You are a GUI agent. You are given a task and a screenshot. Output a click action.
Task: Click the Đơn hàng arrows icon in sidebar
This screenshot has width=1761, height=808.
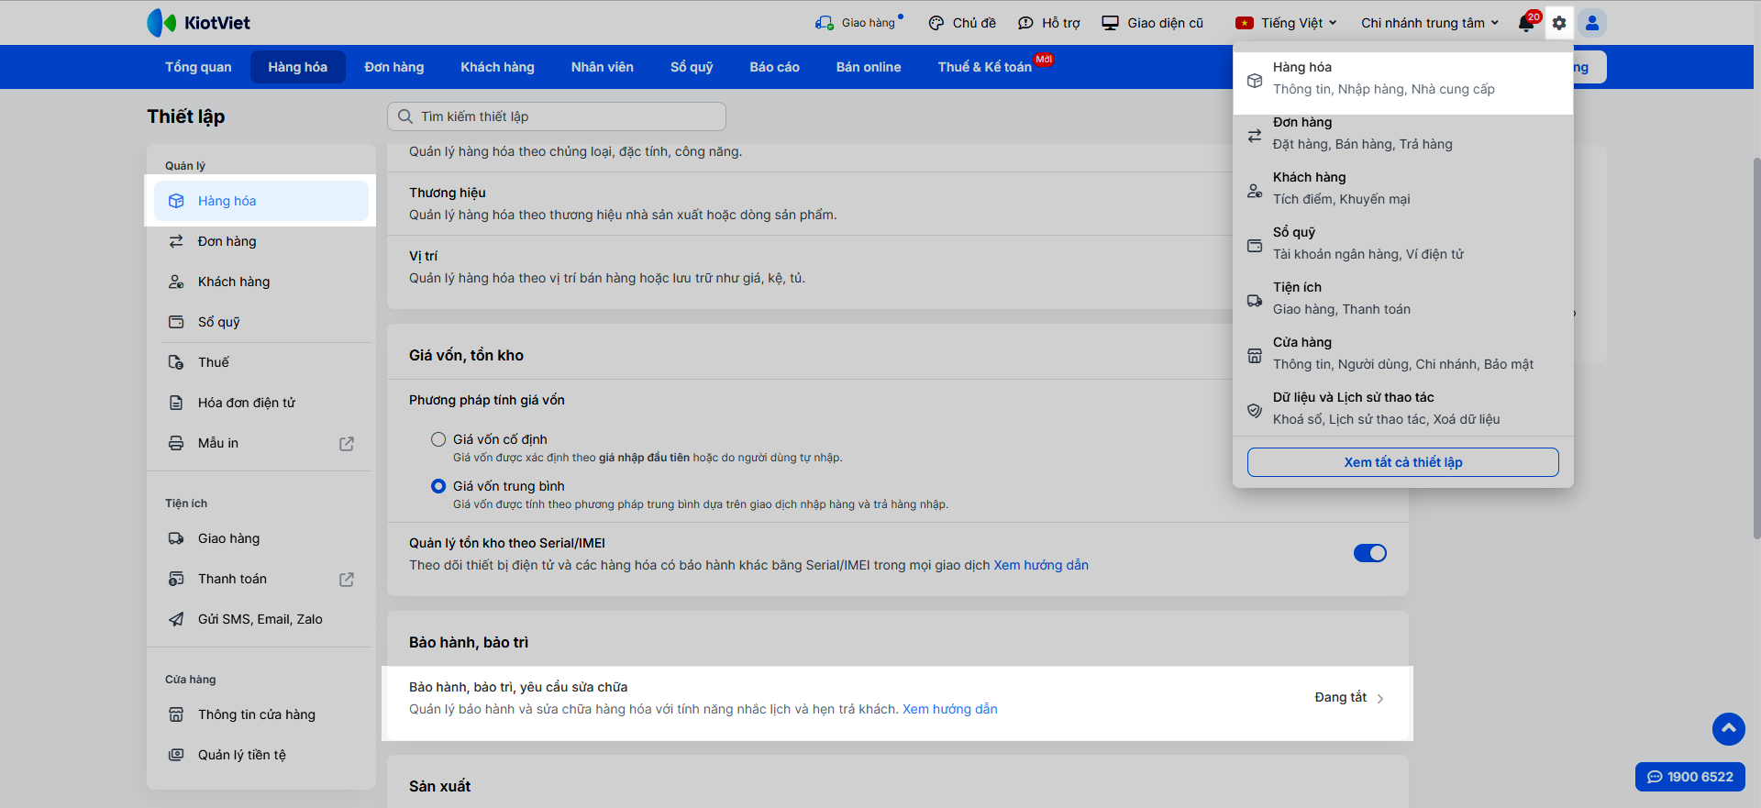(176, 241)
